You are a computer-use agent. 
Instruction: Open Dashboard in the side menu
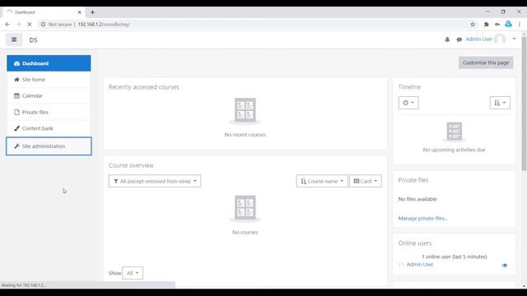tap(49, 63)
